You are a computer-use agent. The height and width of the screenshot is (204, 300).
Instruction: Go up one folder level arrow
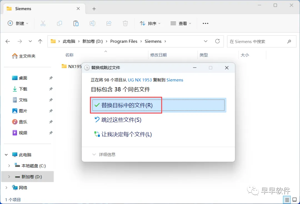[x=40, y=41]
